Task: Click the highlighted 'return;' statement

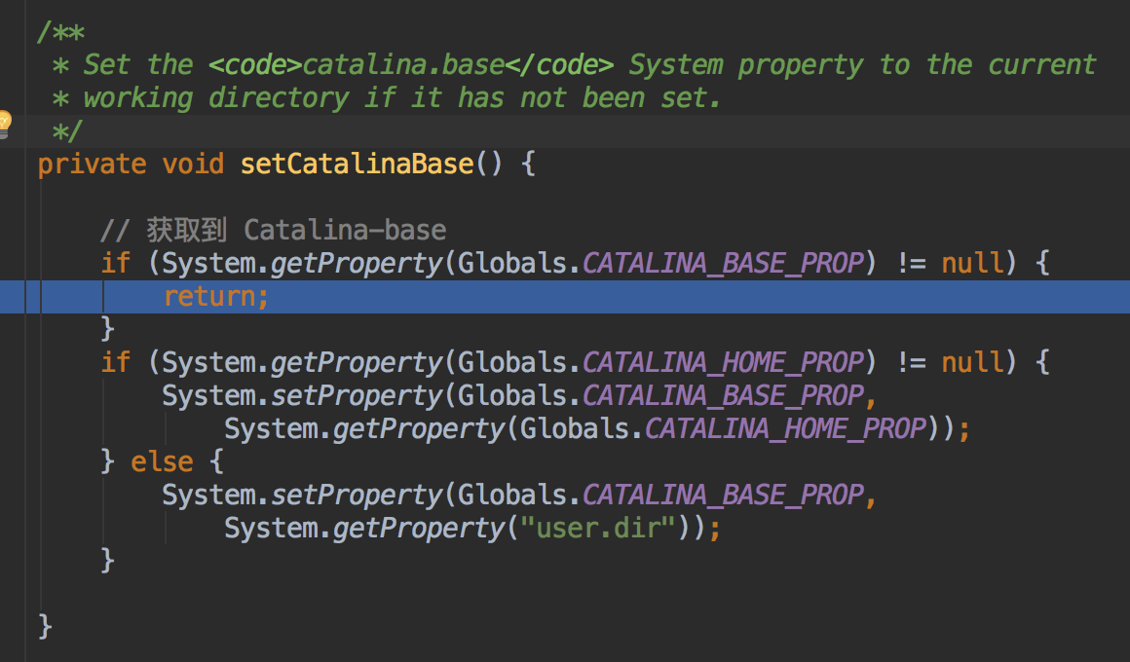Action: pos(216,297)
